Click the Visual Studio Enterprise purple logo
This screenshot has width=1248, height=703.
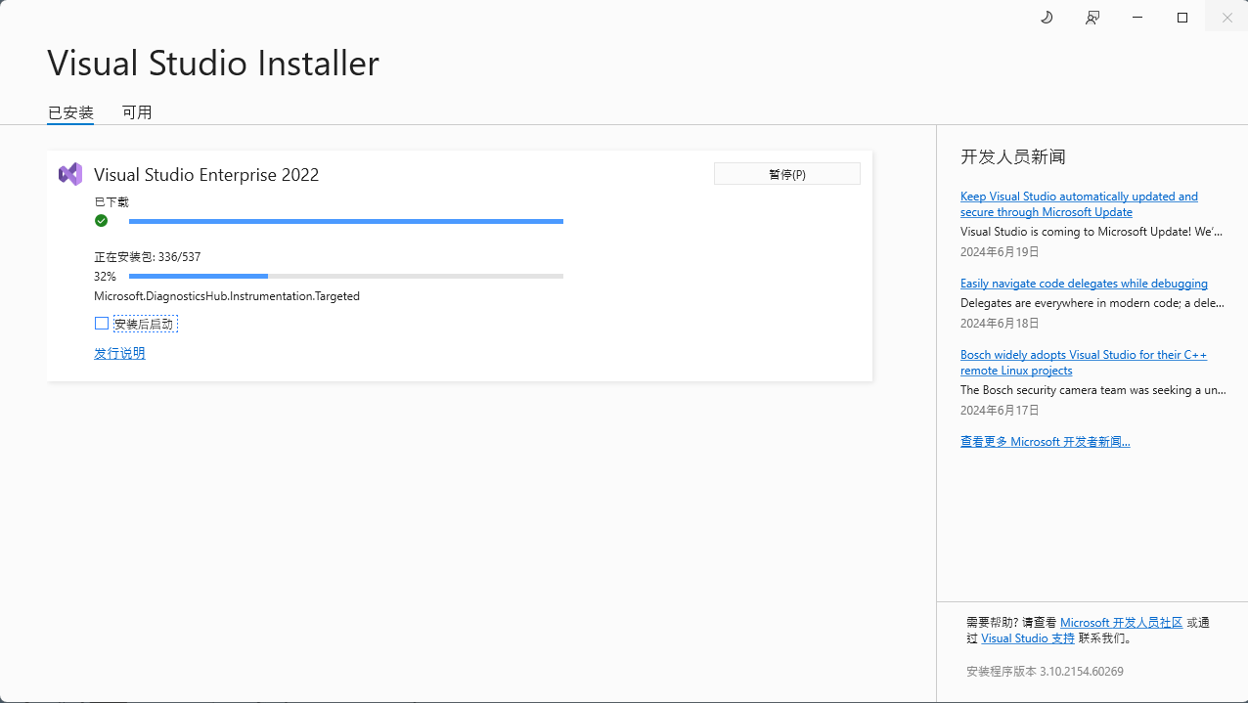pos(70,174)
